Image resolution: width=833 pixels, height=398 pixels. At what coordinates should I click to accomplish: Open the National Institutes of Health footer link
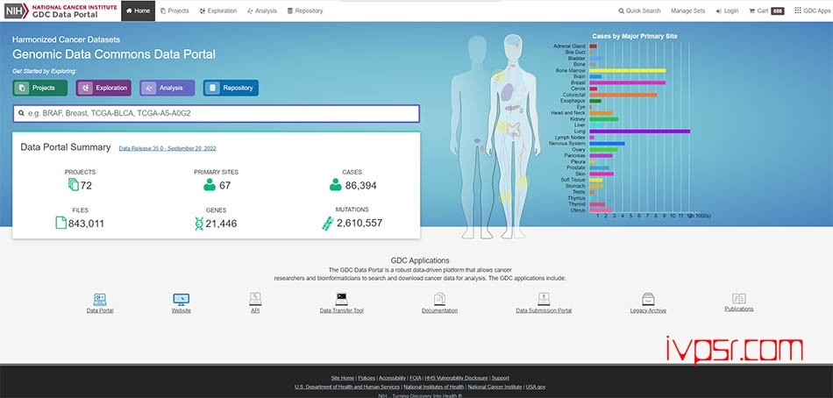433,387
